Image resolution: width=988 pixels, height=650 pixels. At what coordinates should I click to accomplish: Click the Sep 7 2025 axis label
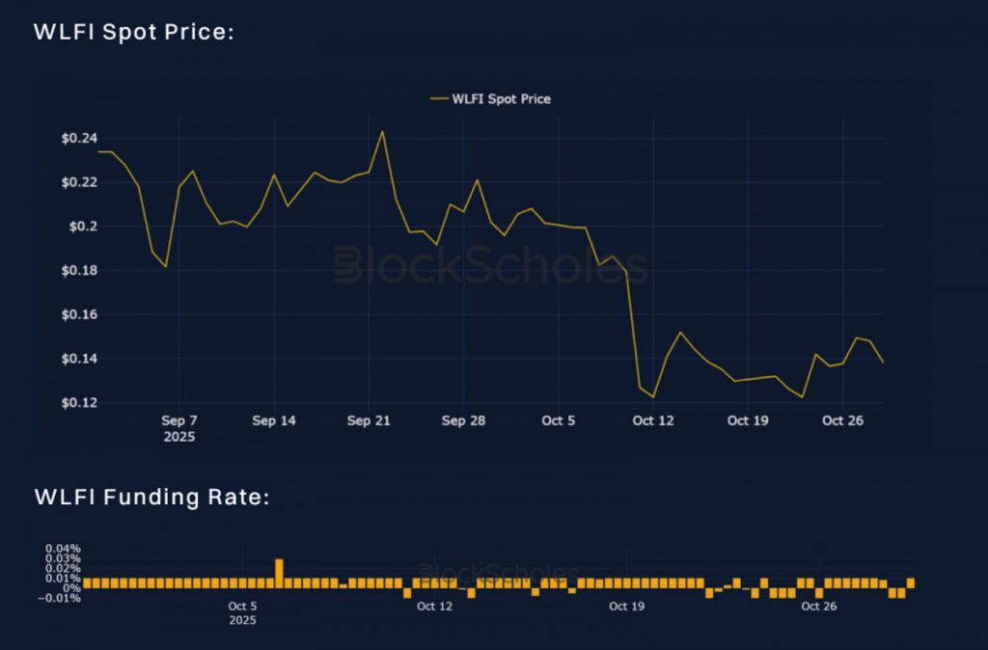(179, 428)
